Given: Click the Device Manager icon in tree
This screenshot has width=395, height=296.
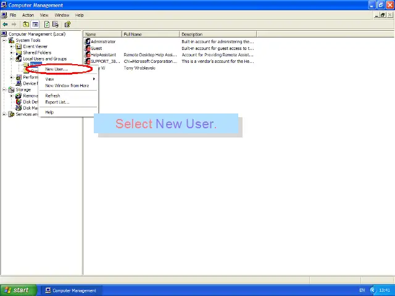Looking at the screenshot, I should point(19,83).
